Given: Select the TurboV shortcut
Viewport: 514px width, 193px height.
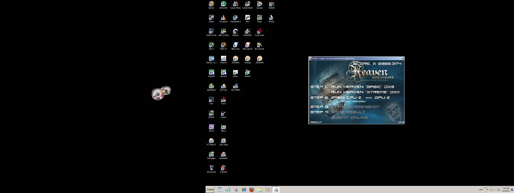Looking at the screenshot, I should coord(223,114).
